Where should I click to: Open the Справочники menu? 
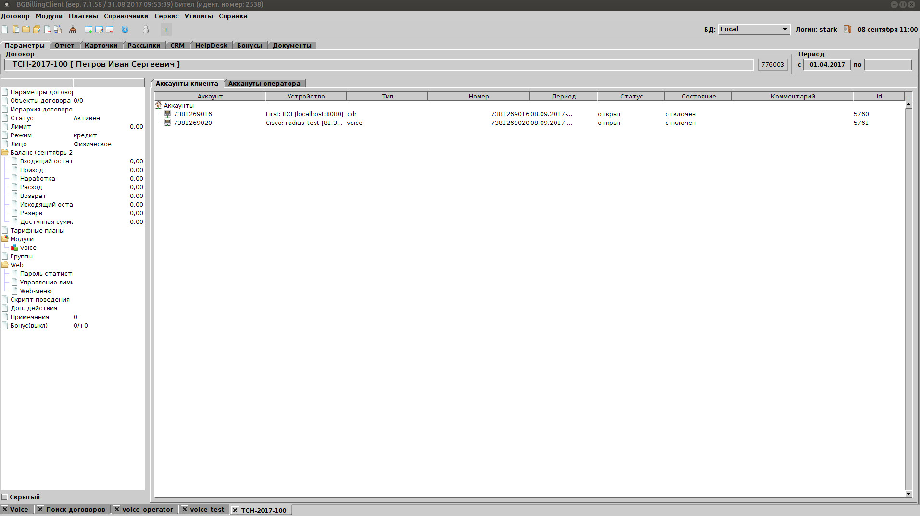126,16
